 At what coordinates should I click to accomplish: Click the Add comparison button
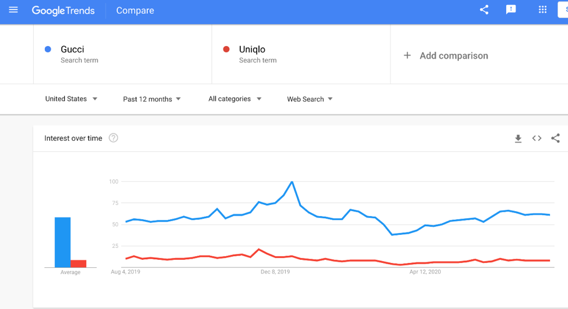pyautogui.click(x=453, y=55)
